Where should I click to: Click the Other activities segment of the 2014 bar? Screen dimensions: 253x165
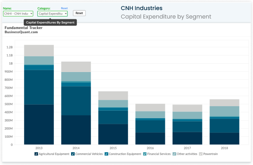(76, 77)
